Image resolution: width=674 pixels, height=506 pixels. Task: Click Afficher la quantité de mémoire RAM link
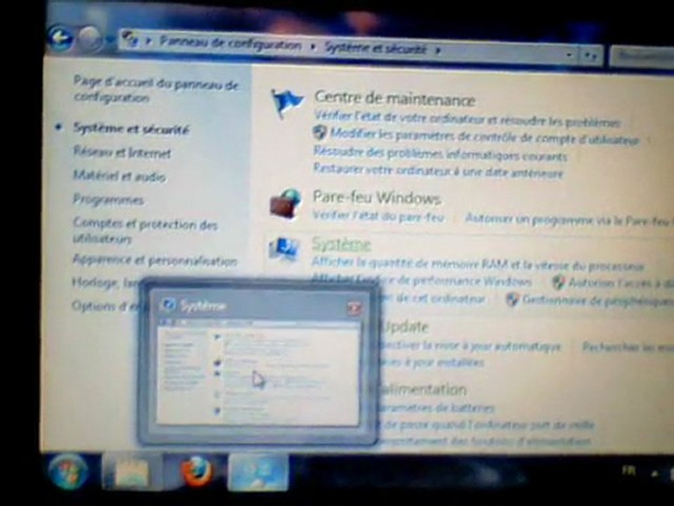(478, 264)
